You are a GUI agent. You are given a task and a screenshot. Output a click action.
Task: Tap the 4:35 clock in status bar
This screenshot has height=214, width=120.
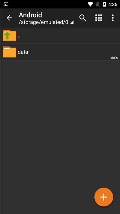(113, 4)
